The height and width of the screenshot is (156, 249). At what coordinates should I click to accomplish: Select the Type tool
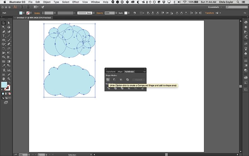pyautogui.click(x=3, y=36)
